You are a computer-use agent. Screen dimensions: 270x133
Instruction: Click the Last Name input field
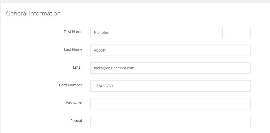[170, 50]
